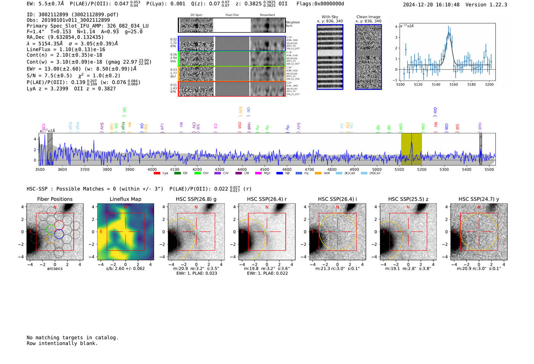Image resolution: width=534 pixels, height=364 pixels.
Task: Click the dark green OII legend swatch
Action: (x=177, y=173)
